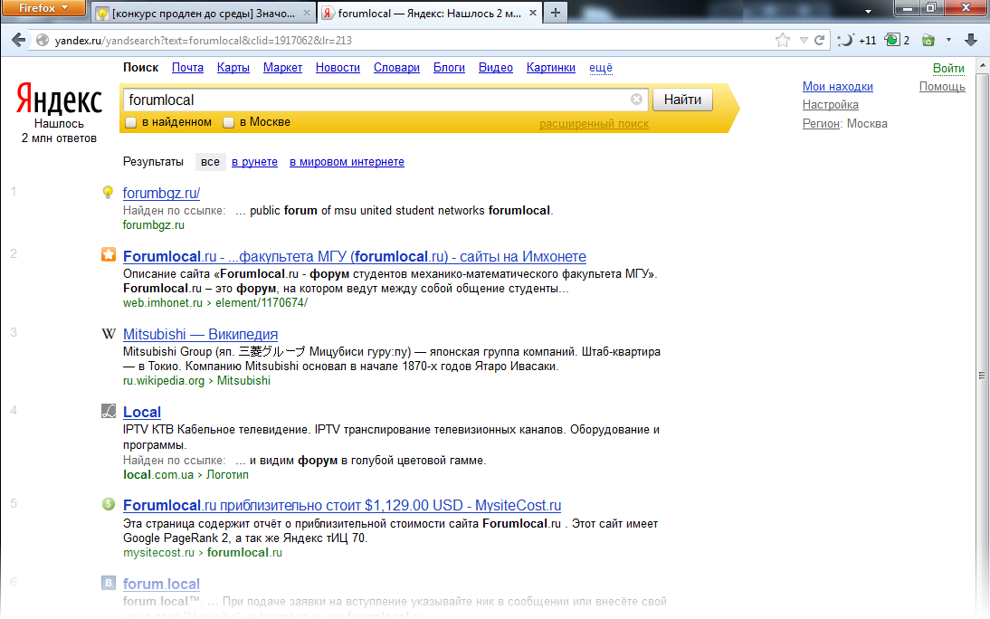Viewport: 990px width, 619px height.
Task: Open the Видео service link
Action: [496, 68]
